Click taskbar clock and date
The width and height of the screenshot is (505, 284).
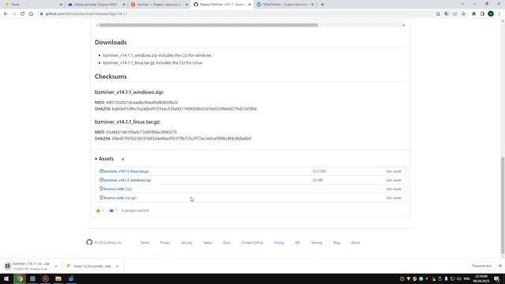pyautogui.click(x=481, y=278)
